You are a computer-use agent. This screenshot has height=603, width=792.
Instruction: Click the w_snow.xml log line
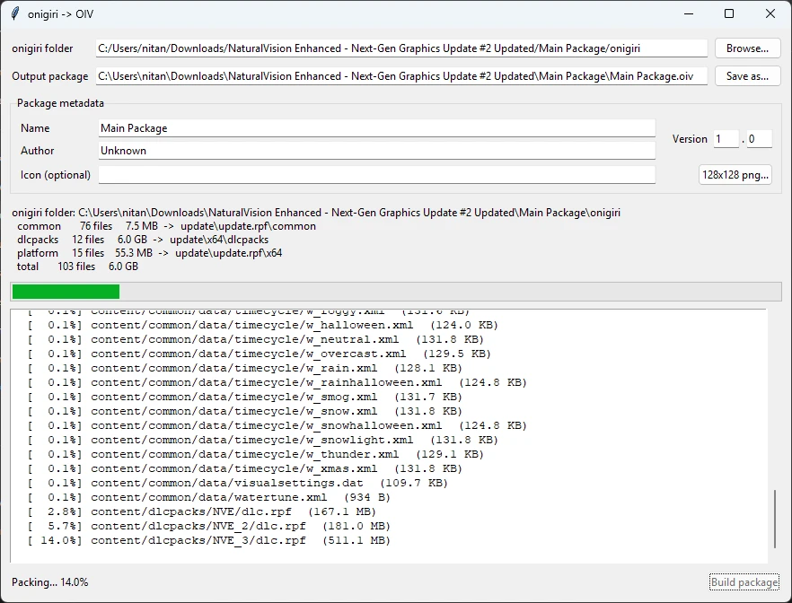point(245,411)
